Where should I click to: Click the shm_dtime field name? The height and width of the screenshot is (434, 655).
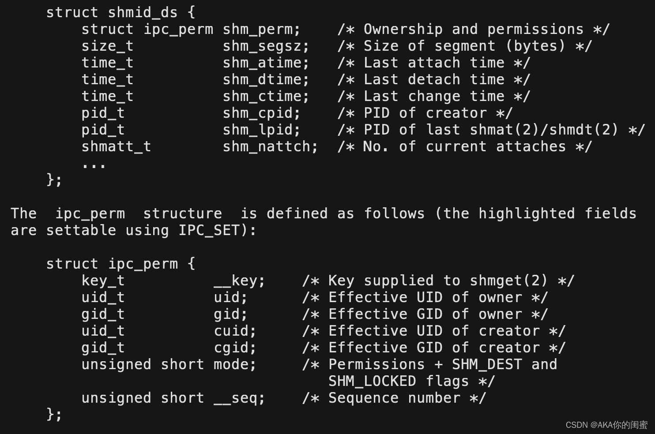point(265,80)
